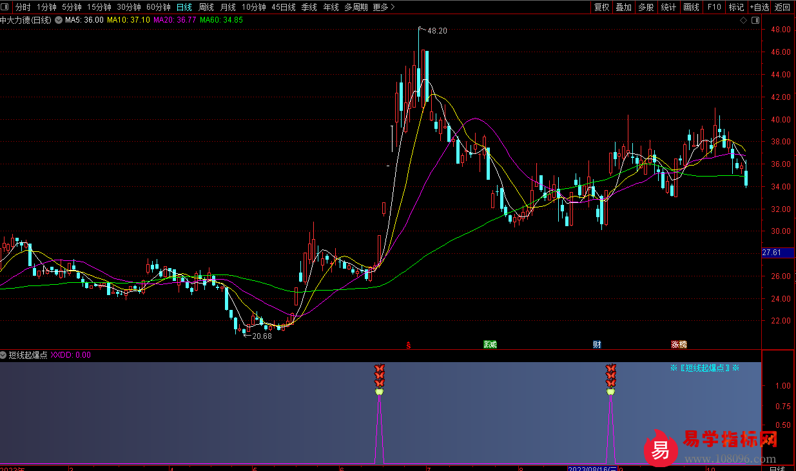Viewport: 796px width, 471px height.
Task: Expand the 更多 periods menu
Action: [x=384, y=7]
